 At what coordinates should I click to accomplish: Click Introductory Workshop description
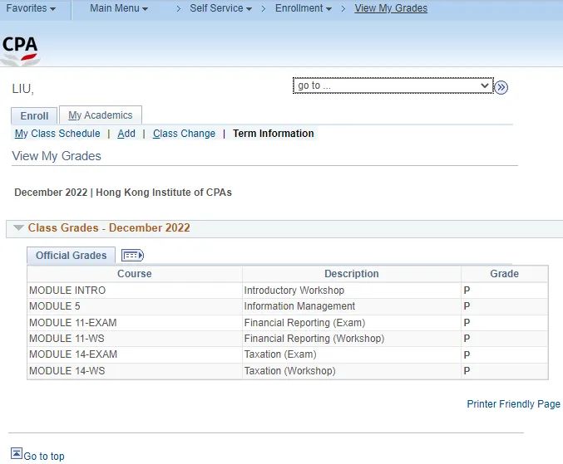click(x=294, y=291)
